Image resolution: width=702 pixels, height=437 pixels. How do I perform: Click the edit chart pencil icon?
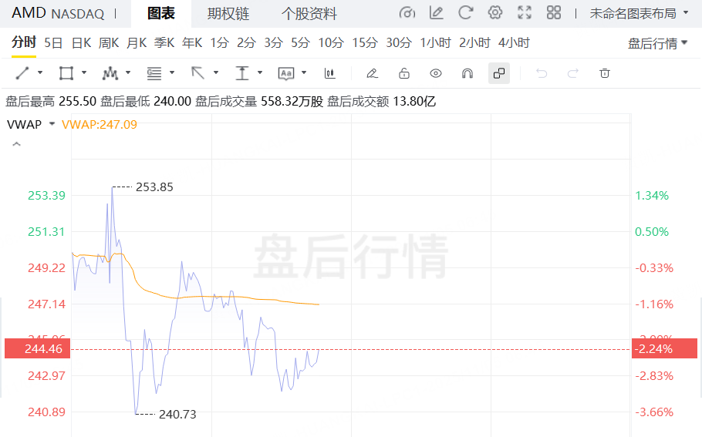coord(436,12)
